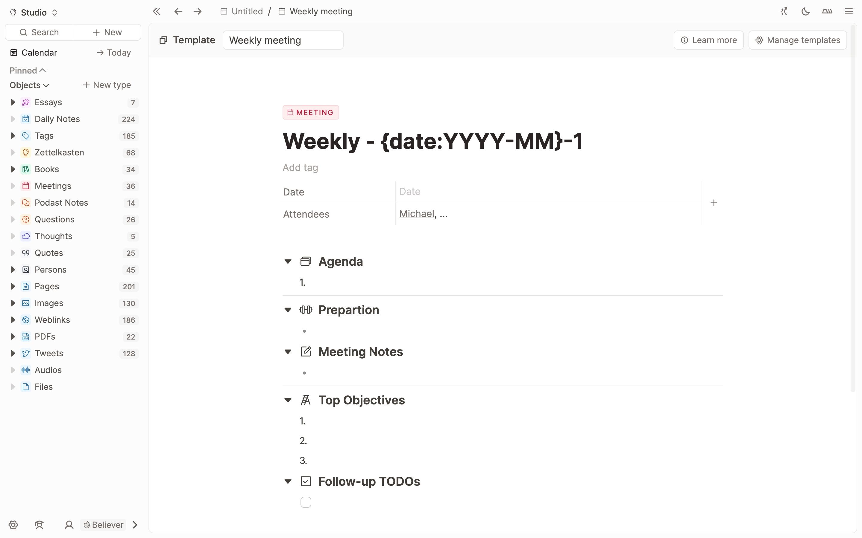Open Settings via the gear icon

tap(13, 525)
